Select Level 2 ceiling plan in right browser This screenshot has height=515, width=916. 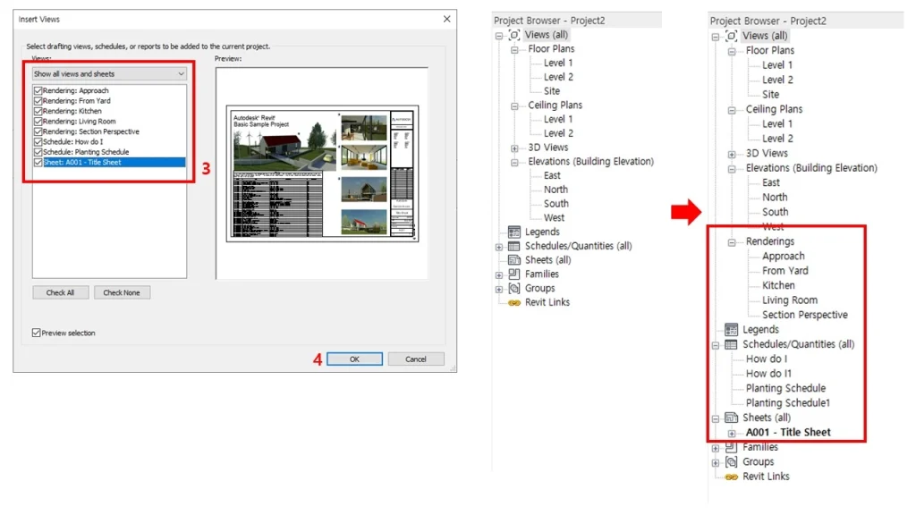pos(777,139)
